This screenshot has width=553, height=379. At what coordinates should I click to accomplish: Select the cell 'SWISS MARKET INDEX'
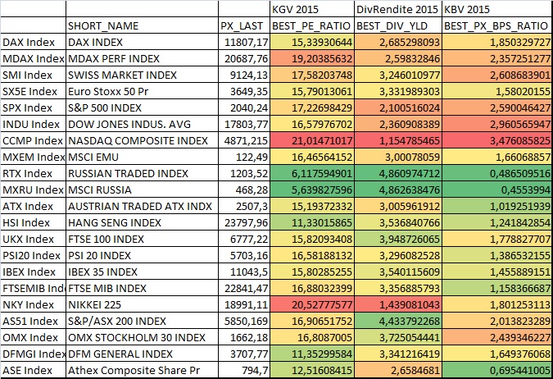[x=142, y=75]
